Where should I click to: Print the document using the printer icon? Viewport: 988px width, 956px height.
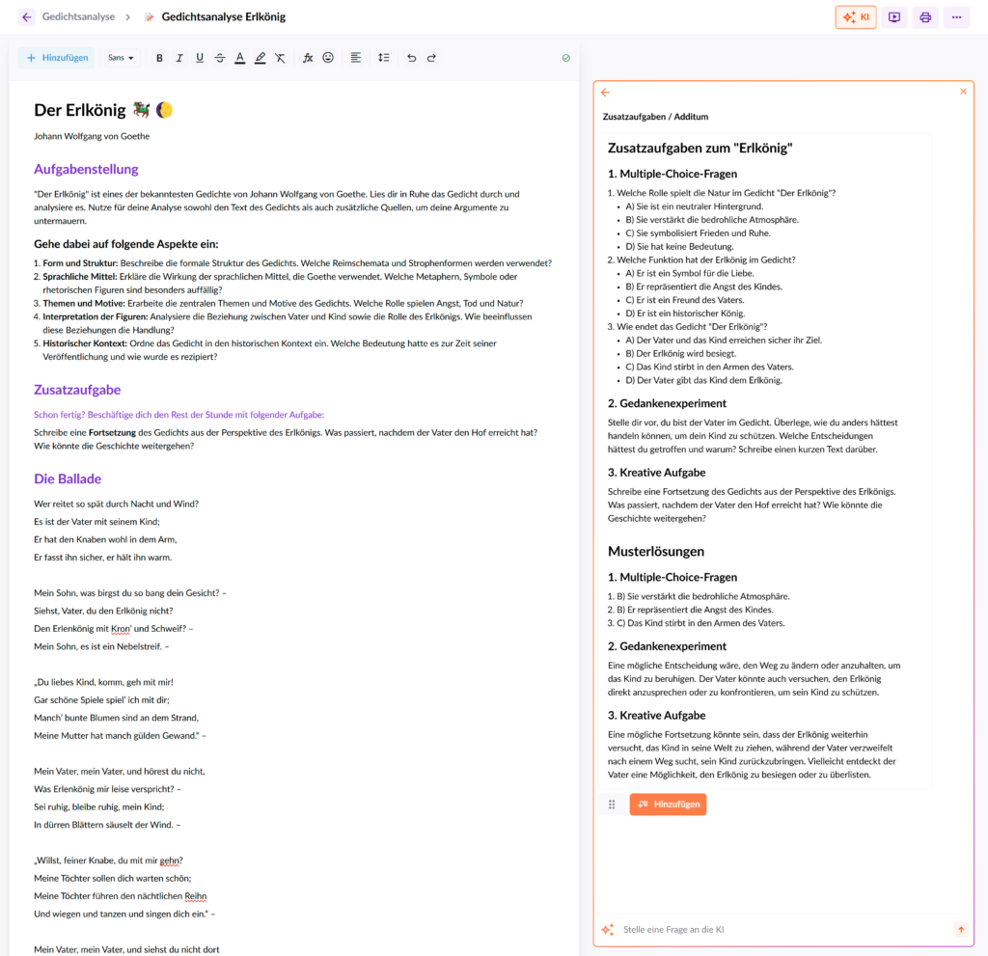point(925,17)
